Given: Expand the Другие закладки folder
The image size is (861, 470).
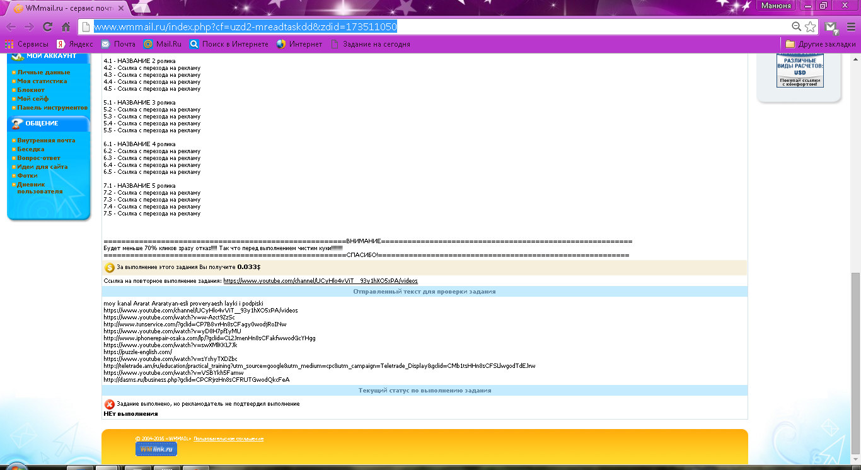Looking at the screenshot, I should 821,44.
